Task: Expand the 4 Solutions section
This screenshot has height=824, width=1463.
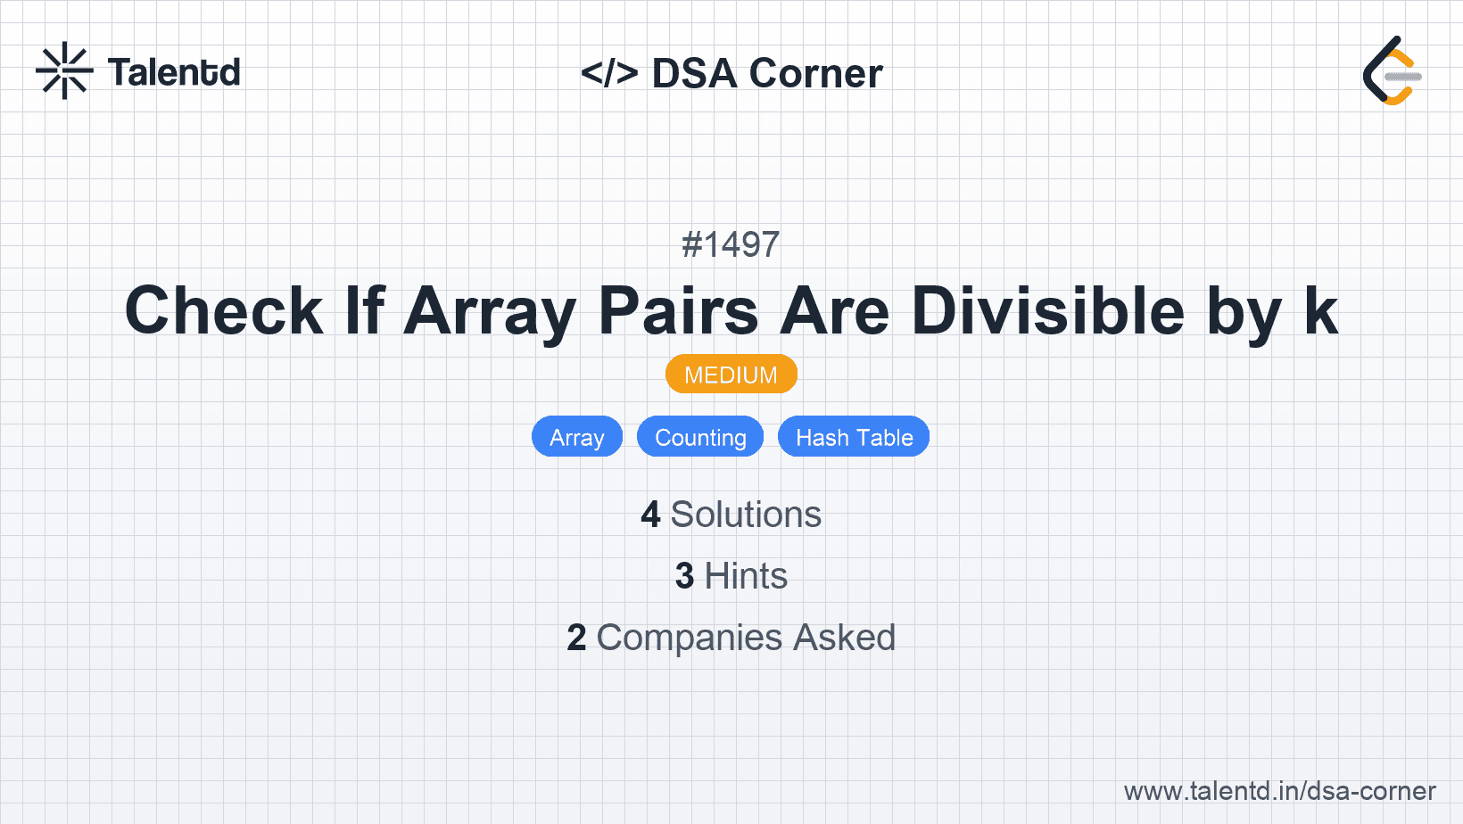Action: point(731,515)
